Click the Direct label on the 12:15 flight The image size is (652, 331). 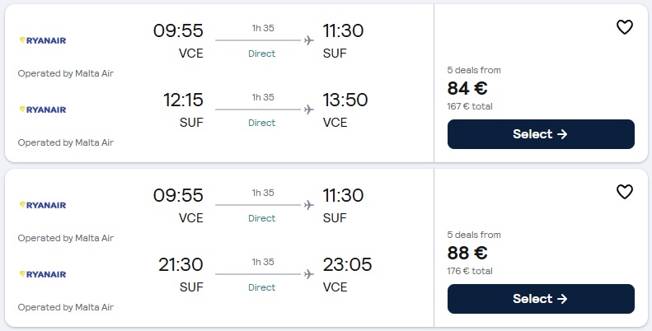point(262,123)
